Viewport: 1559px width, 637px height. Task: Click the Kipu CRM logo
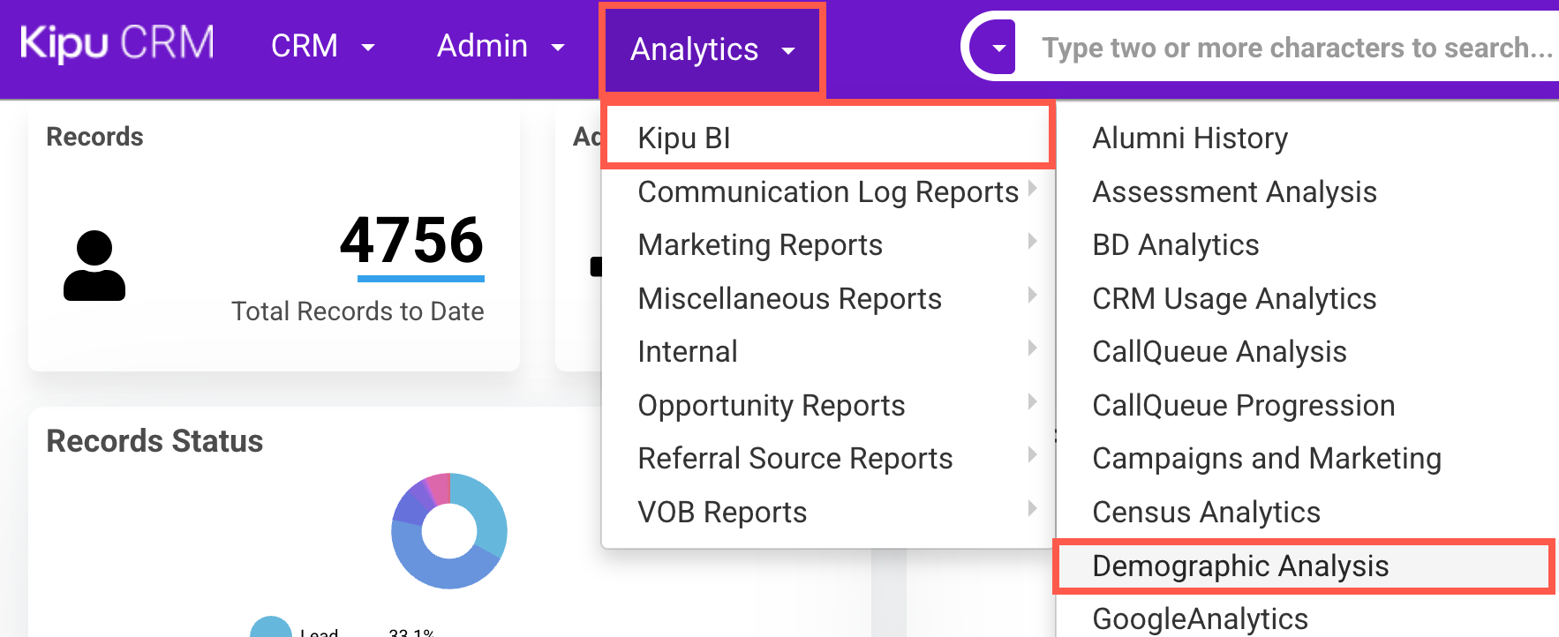point(117,44)
